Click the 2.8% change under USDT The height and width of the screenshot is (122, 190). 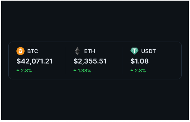[140, 71]
